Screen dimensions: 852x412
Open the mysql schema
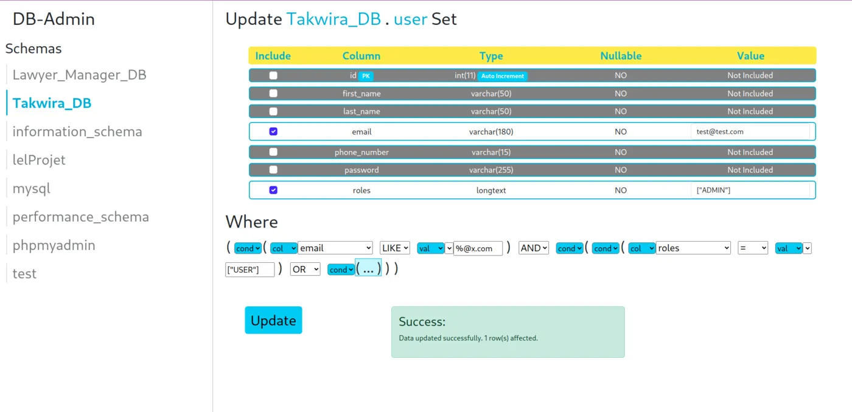(x=32, y=188)
